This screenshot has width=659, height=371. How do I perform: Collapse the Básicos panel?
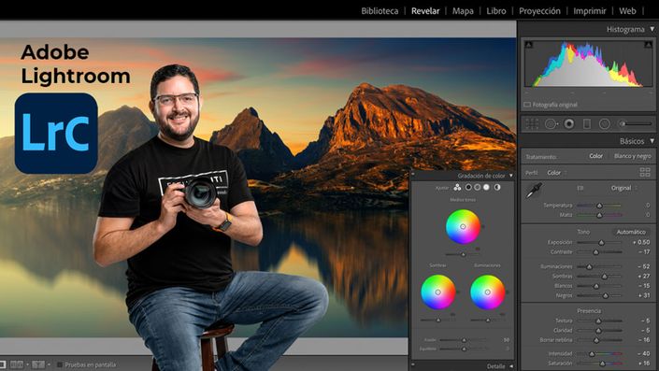[652, 141]
